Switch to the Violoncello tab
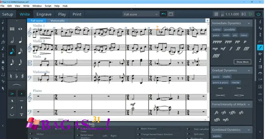This screenshot has width=265, height=139. [57, 21]
